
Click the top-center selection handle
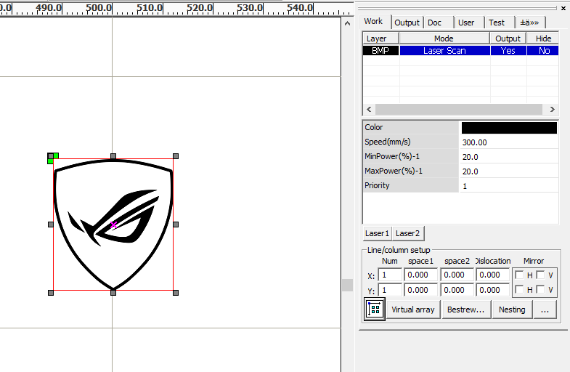[x=113, y=156]
